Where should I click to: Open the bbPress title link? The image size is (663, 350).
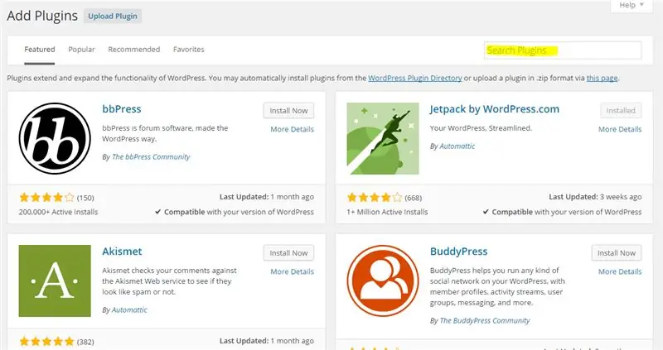click(x=122, y=109)
